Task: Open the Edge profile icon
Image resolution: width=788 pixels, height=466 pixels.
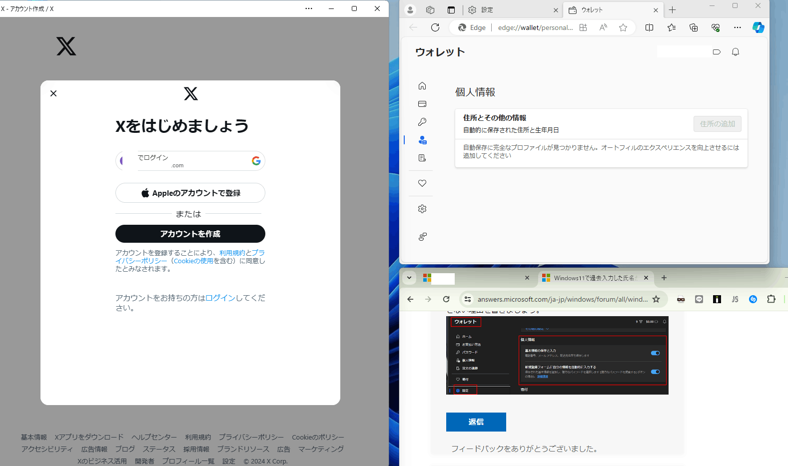Action: tap(410, 9)
